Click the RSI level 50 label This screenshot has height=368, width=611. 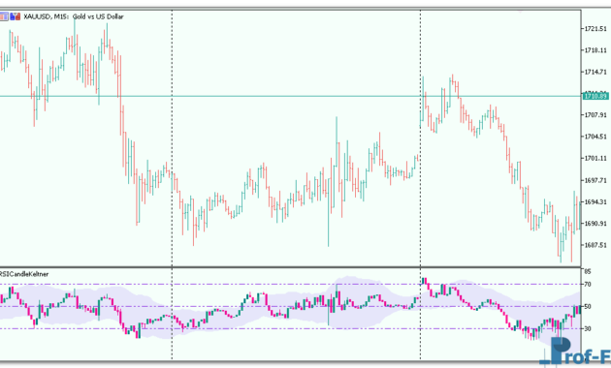(588, 307)
